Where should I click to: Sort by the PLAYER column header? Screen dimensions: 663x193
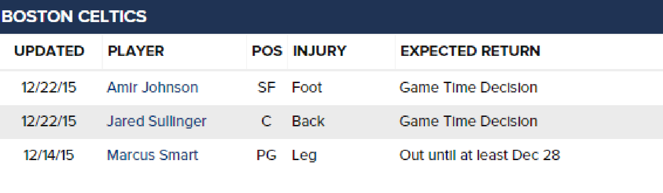click(x=136, y=51)
